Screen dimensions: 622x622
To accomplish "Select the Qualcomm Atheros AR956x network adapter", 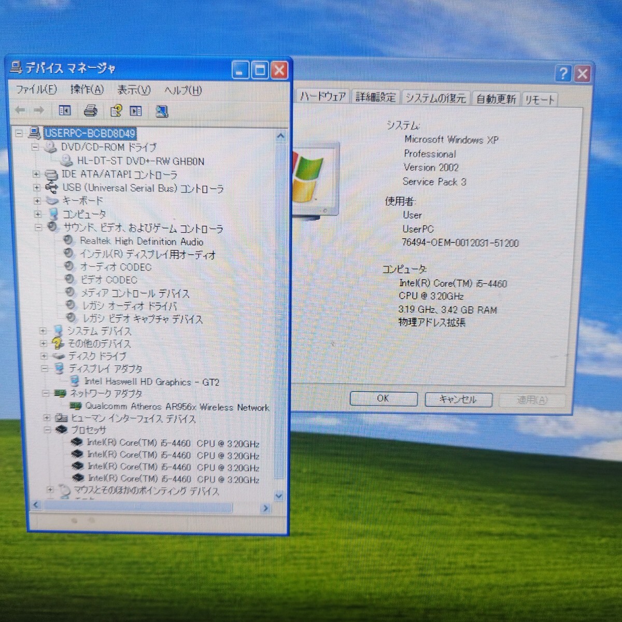I will click(x=177, y=407).
